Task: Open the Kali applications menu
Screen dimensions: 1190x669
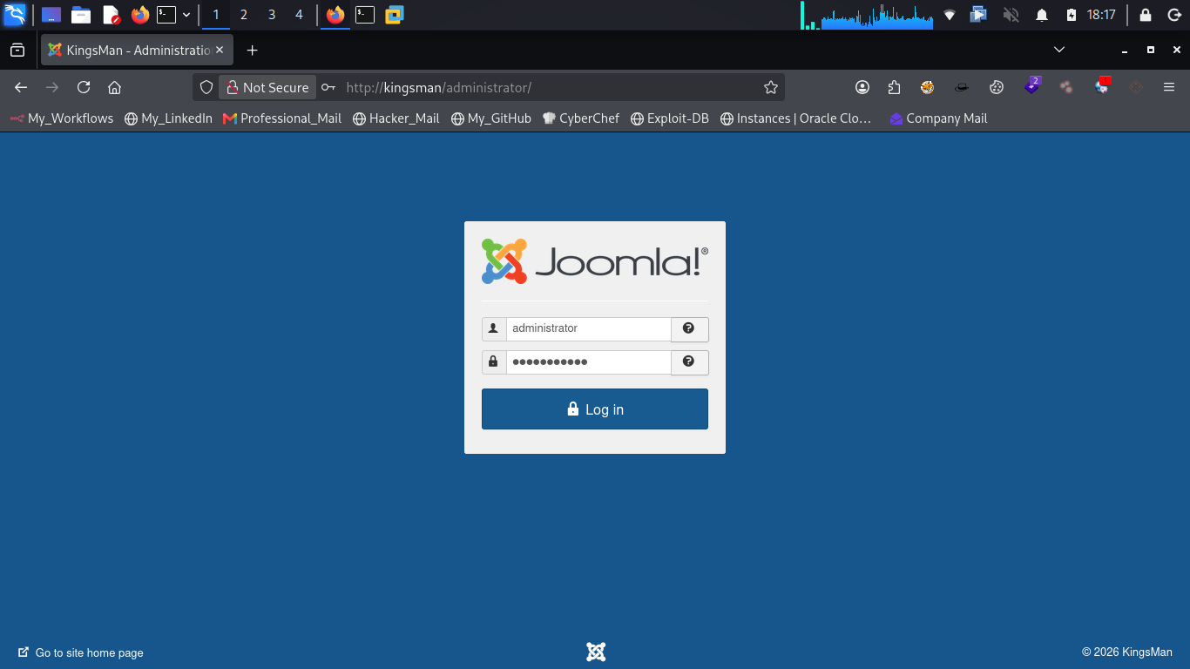Action: click(x=15, y=15)
